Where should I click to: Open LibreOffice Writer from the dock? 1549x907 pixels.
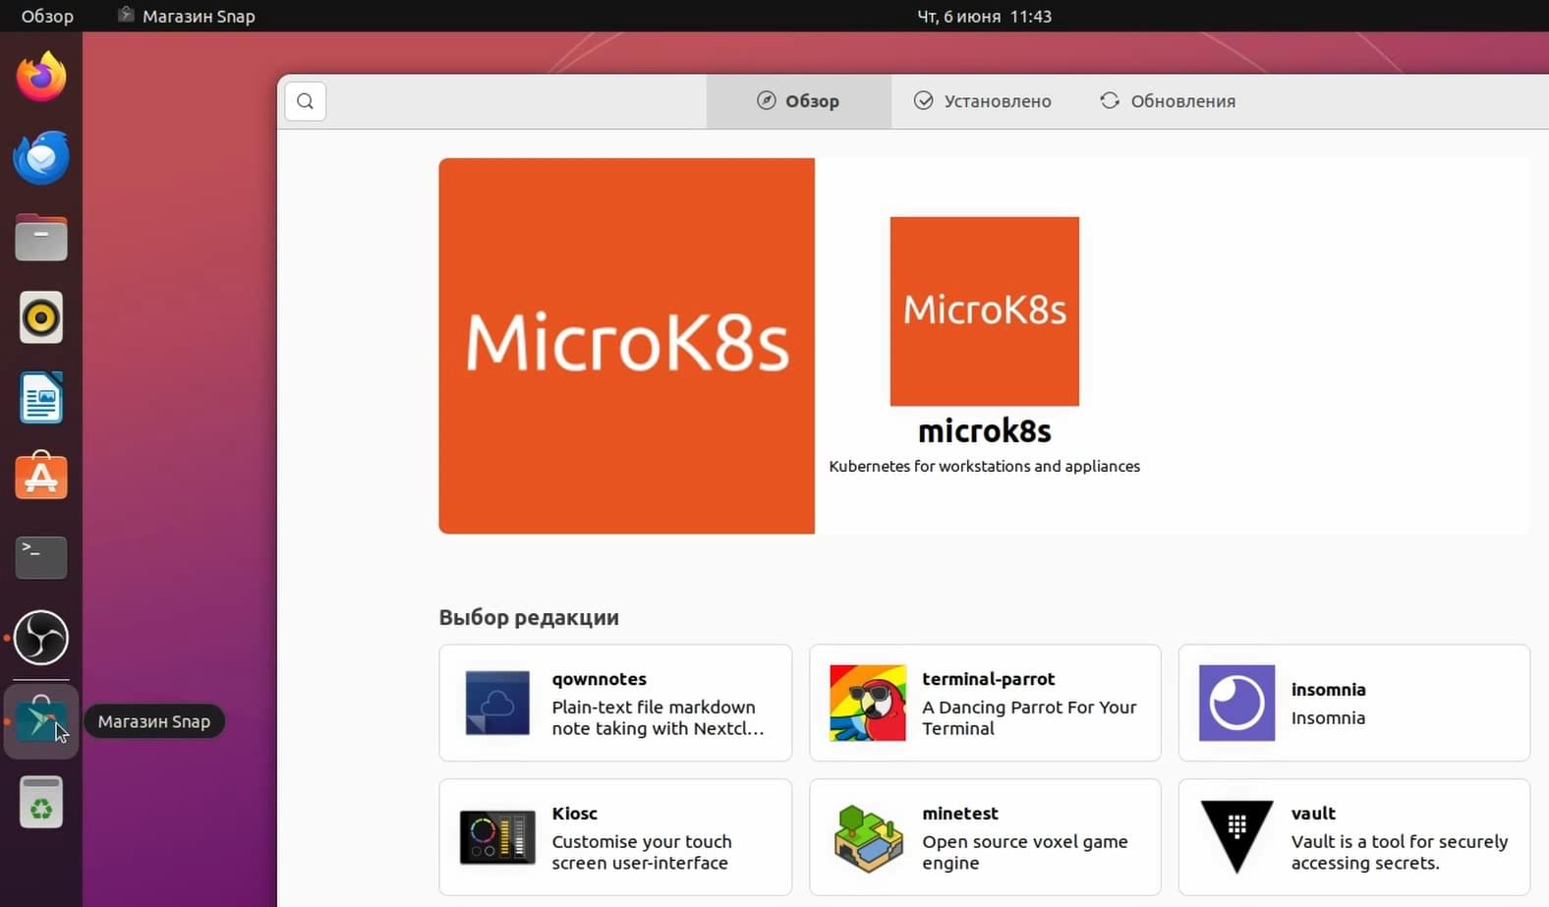point(41,398)
